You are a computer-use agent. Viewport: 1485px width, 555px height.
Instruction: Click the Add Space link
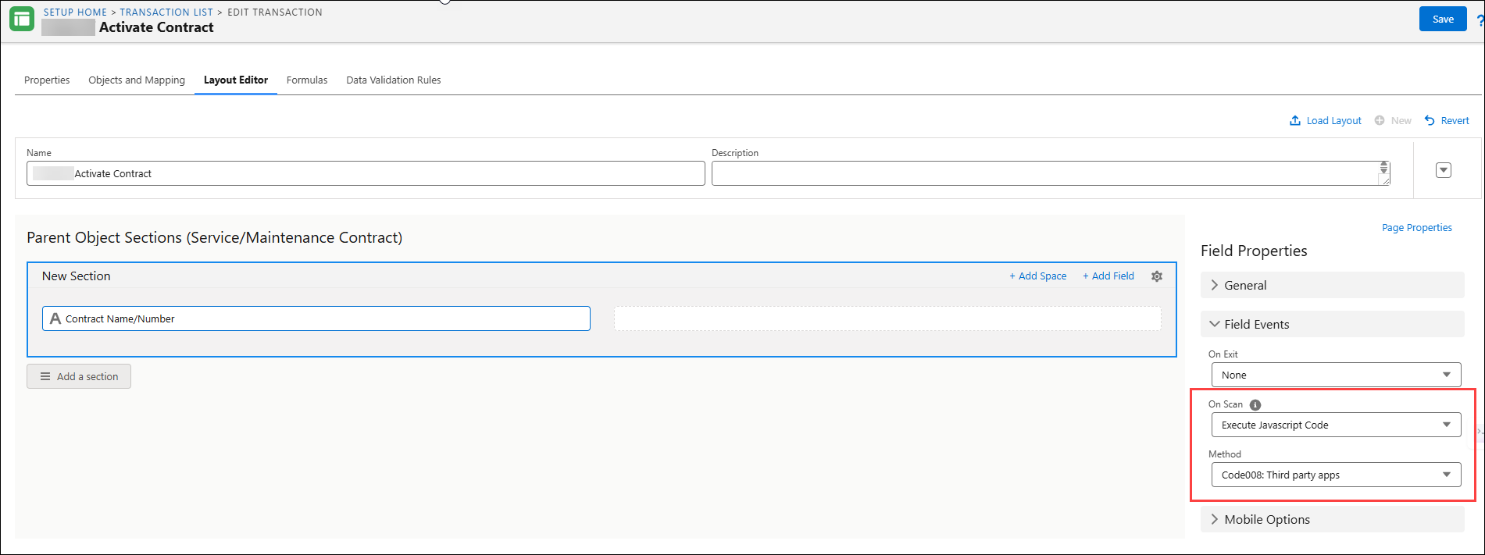pos(1037,276)
